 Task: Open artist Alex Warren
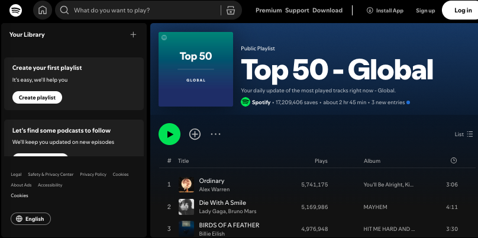(214, 189)
